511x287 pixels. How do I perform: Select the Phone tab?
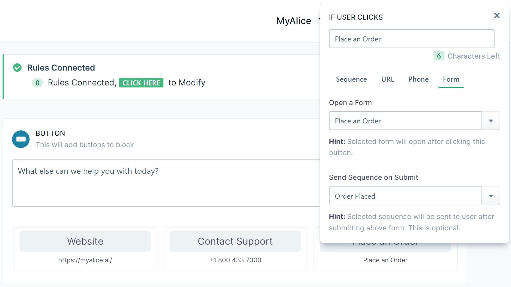coord(418,79)
